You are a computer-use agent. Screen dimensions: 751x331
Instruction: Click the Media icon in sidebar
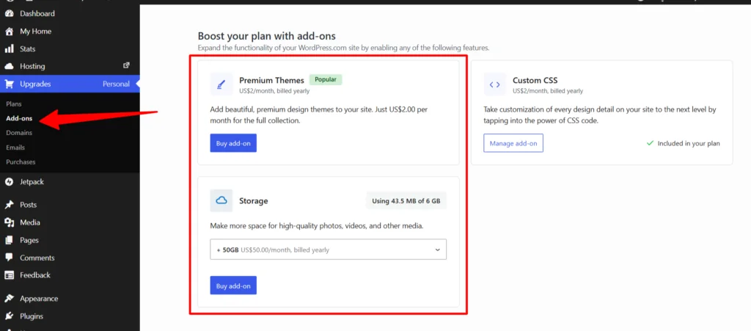tap(9, 222)
